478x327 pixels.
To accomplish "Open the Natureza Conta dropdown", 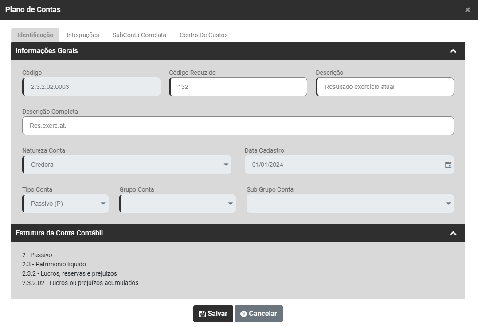I will click(127, 165).
